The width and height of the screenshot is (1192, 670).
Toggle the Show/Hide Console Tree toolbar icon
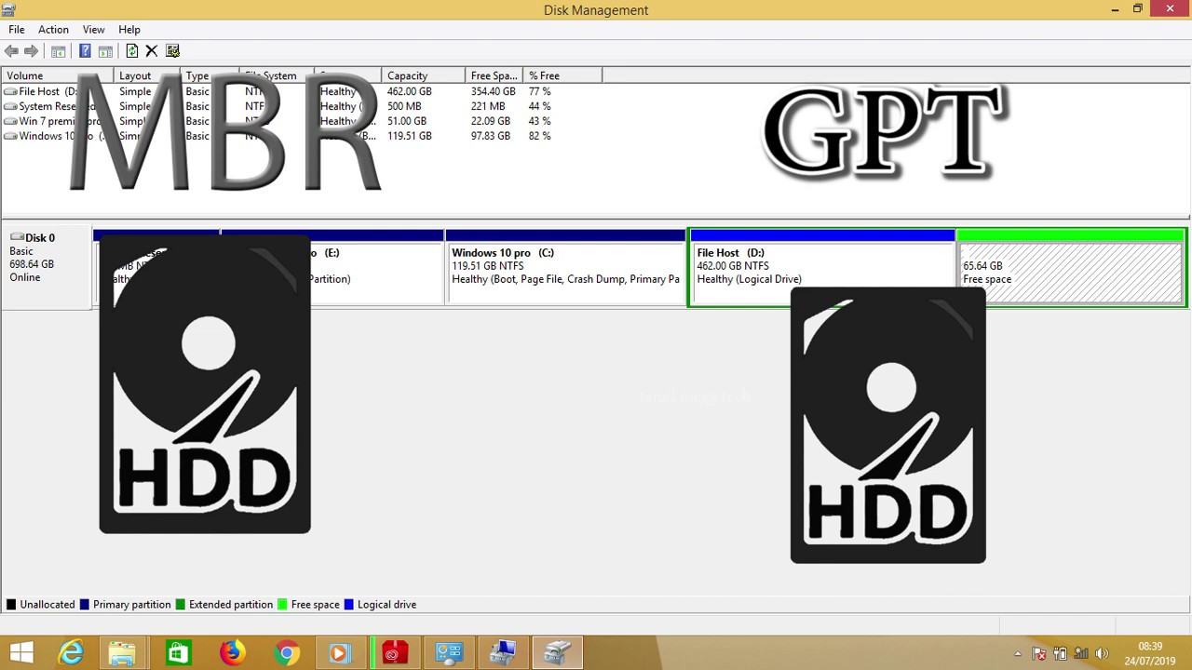pos(58,51)
